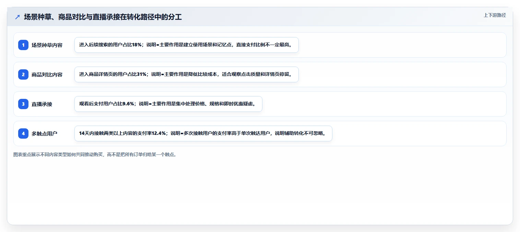Viewport: 520px width, 232px height.
Task: Click the footnote starting 图表重点展示不同内容类型
Action: [x=95, y=155]
